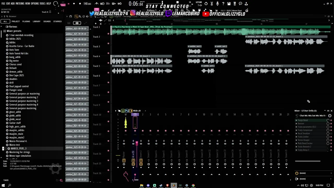
Task: Click the tags search magnifier icon
Action: [x=61, y=180]
